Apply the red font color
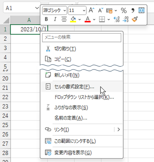 pos(88,19)
